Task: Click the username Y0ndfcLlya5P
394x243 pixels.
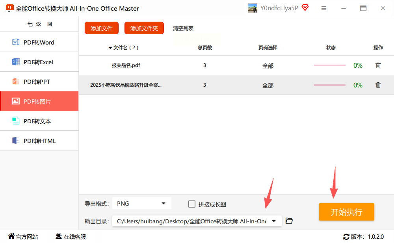Action: pos(279,8)
